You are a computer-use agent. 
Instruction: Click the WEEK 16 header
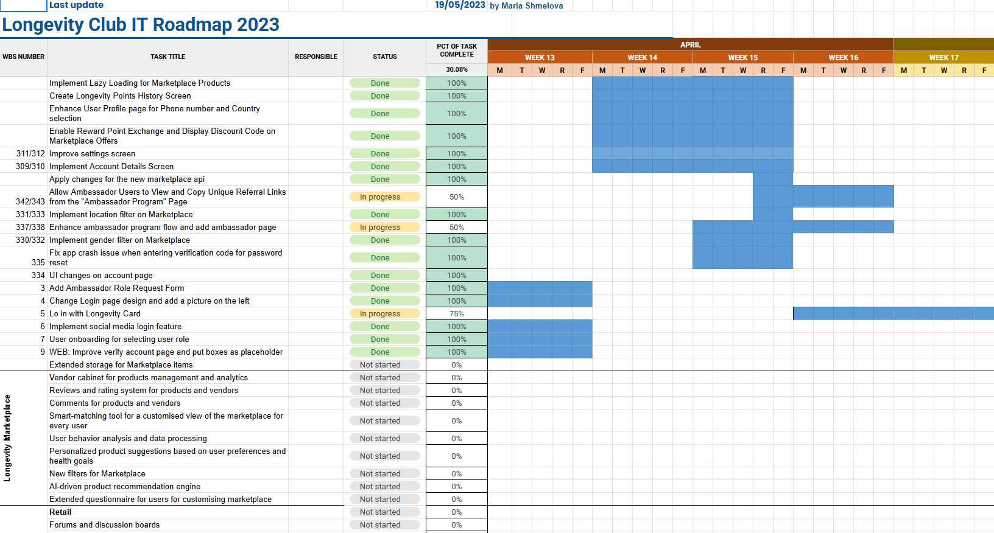pos(843,58)
